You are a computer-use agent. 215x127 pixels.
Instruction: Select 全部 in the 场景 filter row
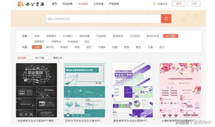tap(37, 36)
